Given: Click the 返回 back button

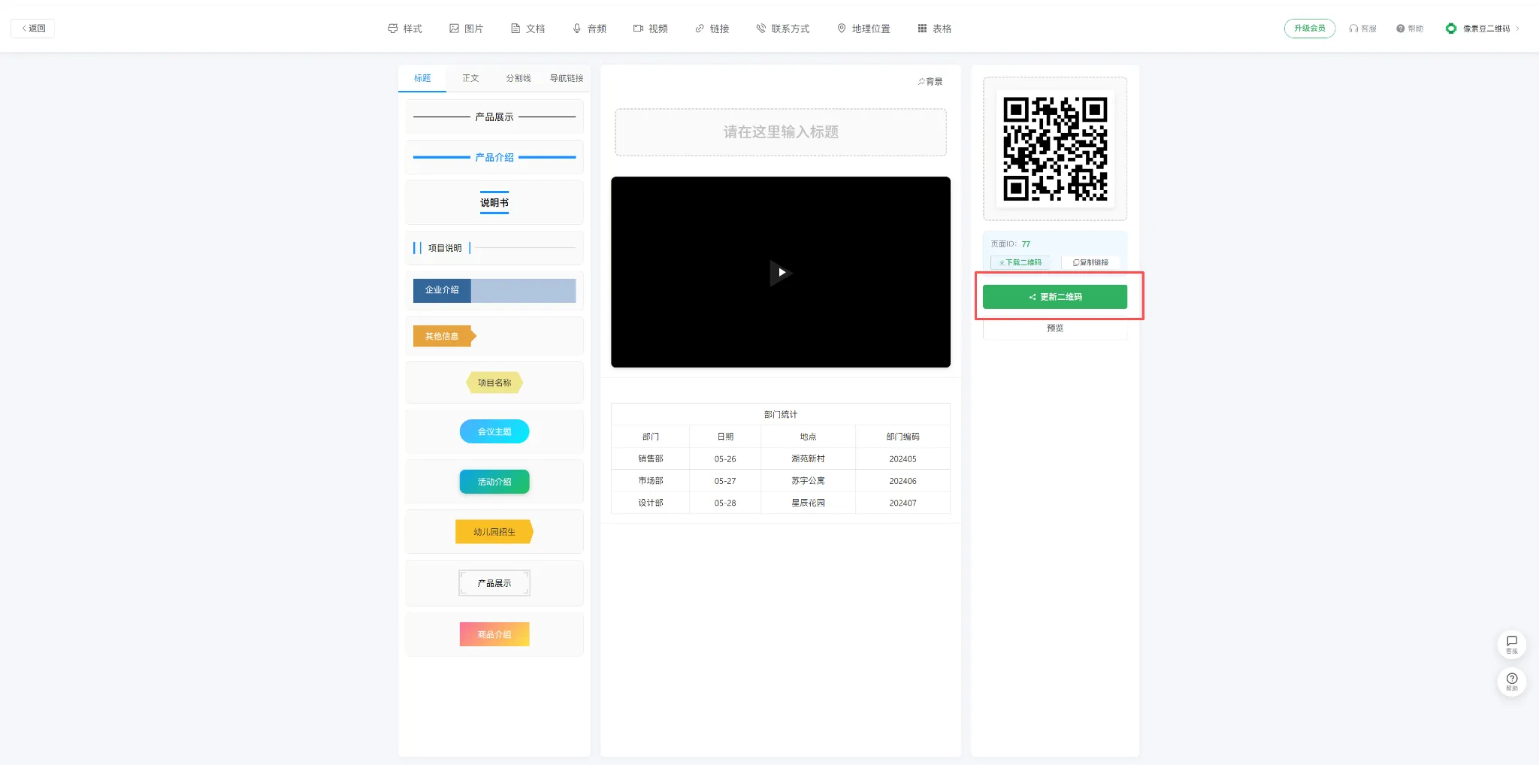Looking at the screenshot, I should [33, 29].
